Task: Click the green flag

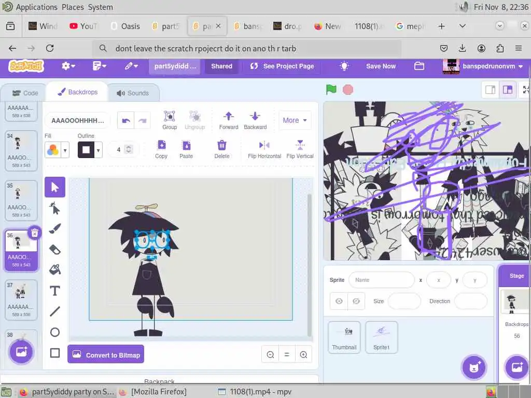Action: 331,90
